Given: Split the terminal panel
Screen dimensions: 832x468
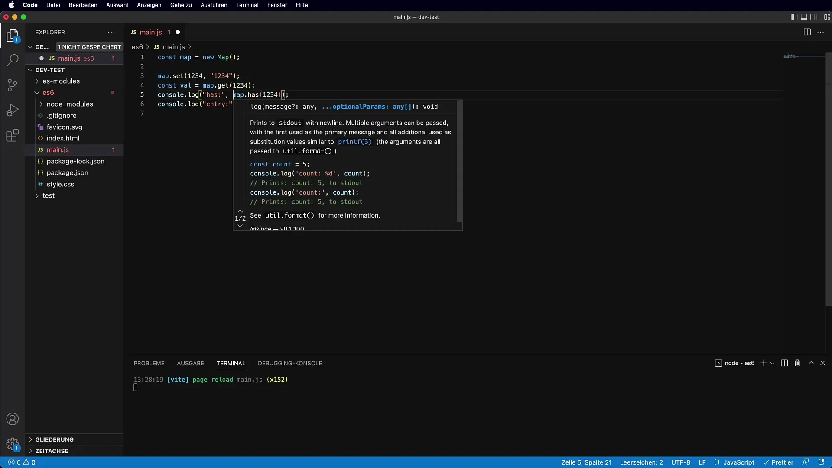Looking at the screenshot, I should (x=784, y=363).
